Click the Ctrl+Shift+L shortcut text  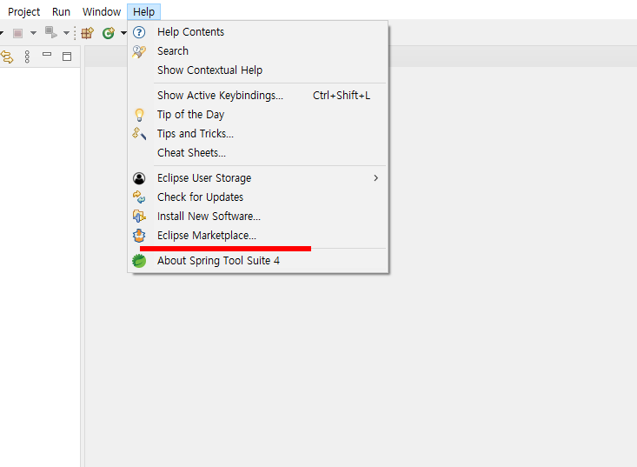pos(342,95)
